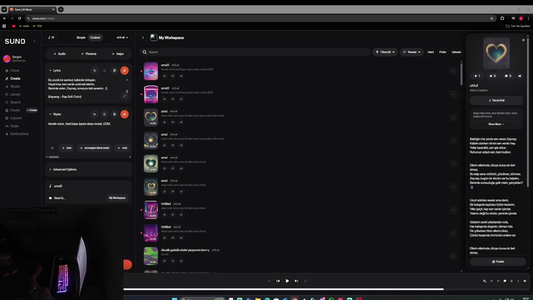
Task: Choose My Workspace save destination
Action: click(117, 198)
